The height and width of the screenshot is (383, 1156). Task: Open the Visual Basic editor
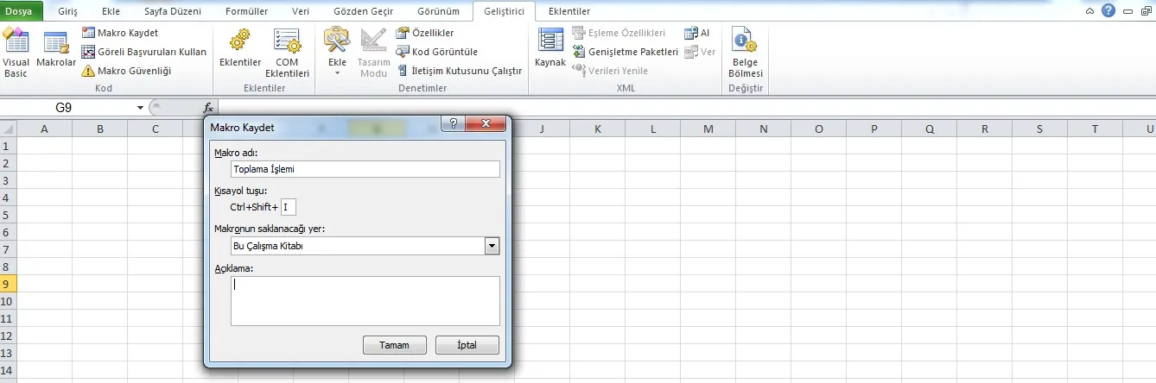pyautogui.click(x=16, y=52)
